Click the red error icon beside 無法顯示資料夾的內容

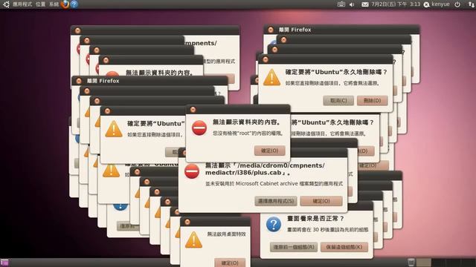tap(199, 128)
